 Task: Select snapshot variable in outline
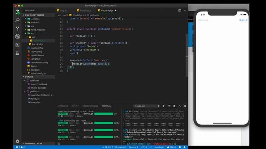(36, 102)
